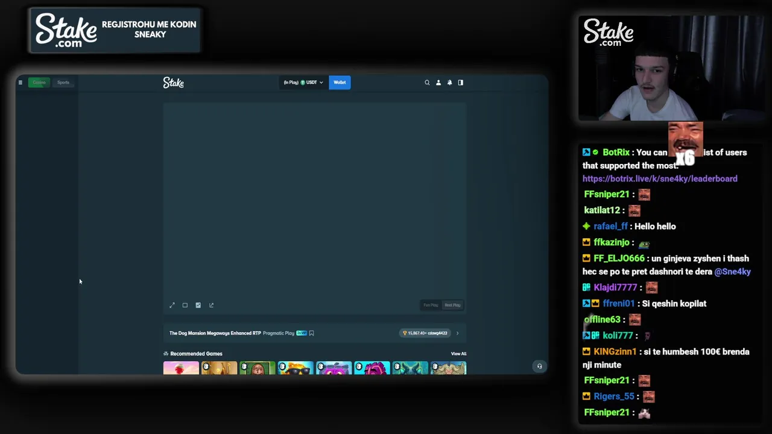Click The Dog Mansion Megaways Enhanced RTP title
Screen dimensions: 772x434
215,333
